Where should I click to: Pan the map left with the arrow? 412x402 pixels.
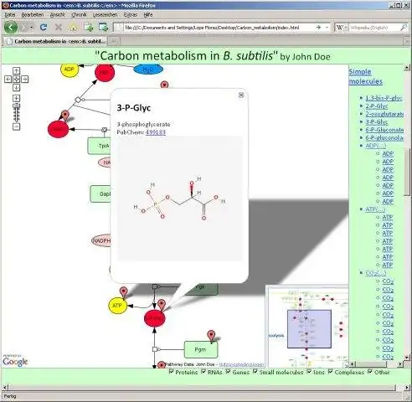pyautogui.click(x=8, y=80)
